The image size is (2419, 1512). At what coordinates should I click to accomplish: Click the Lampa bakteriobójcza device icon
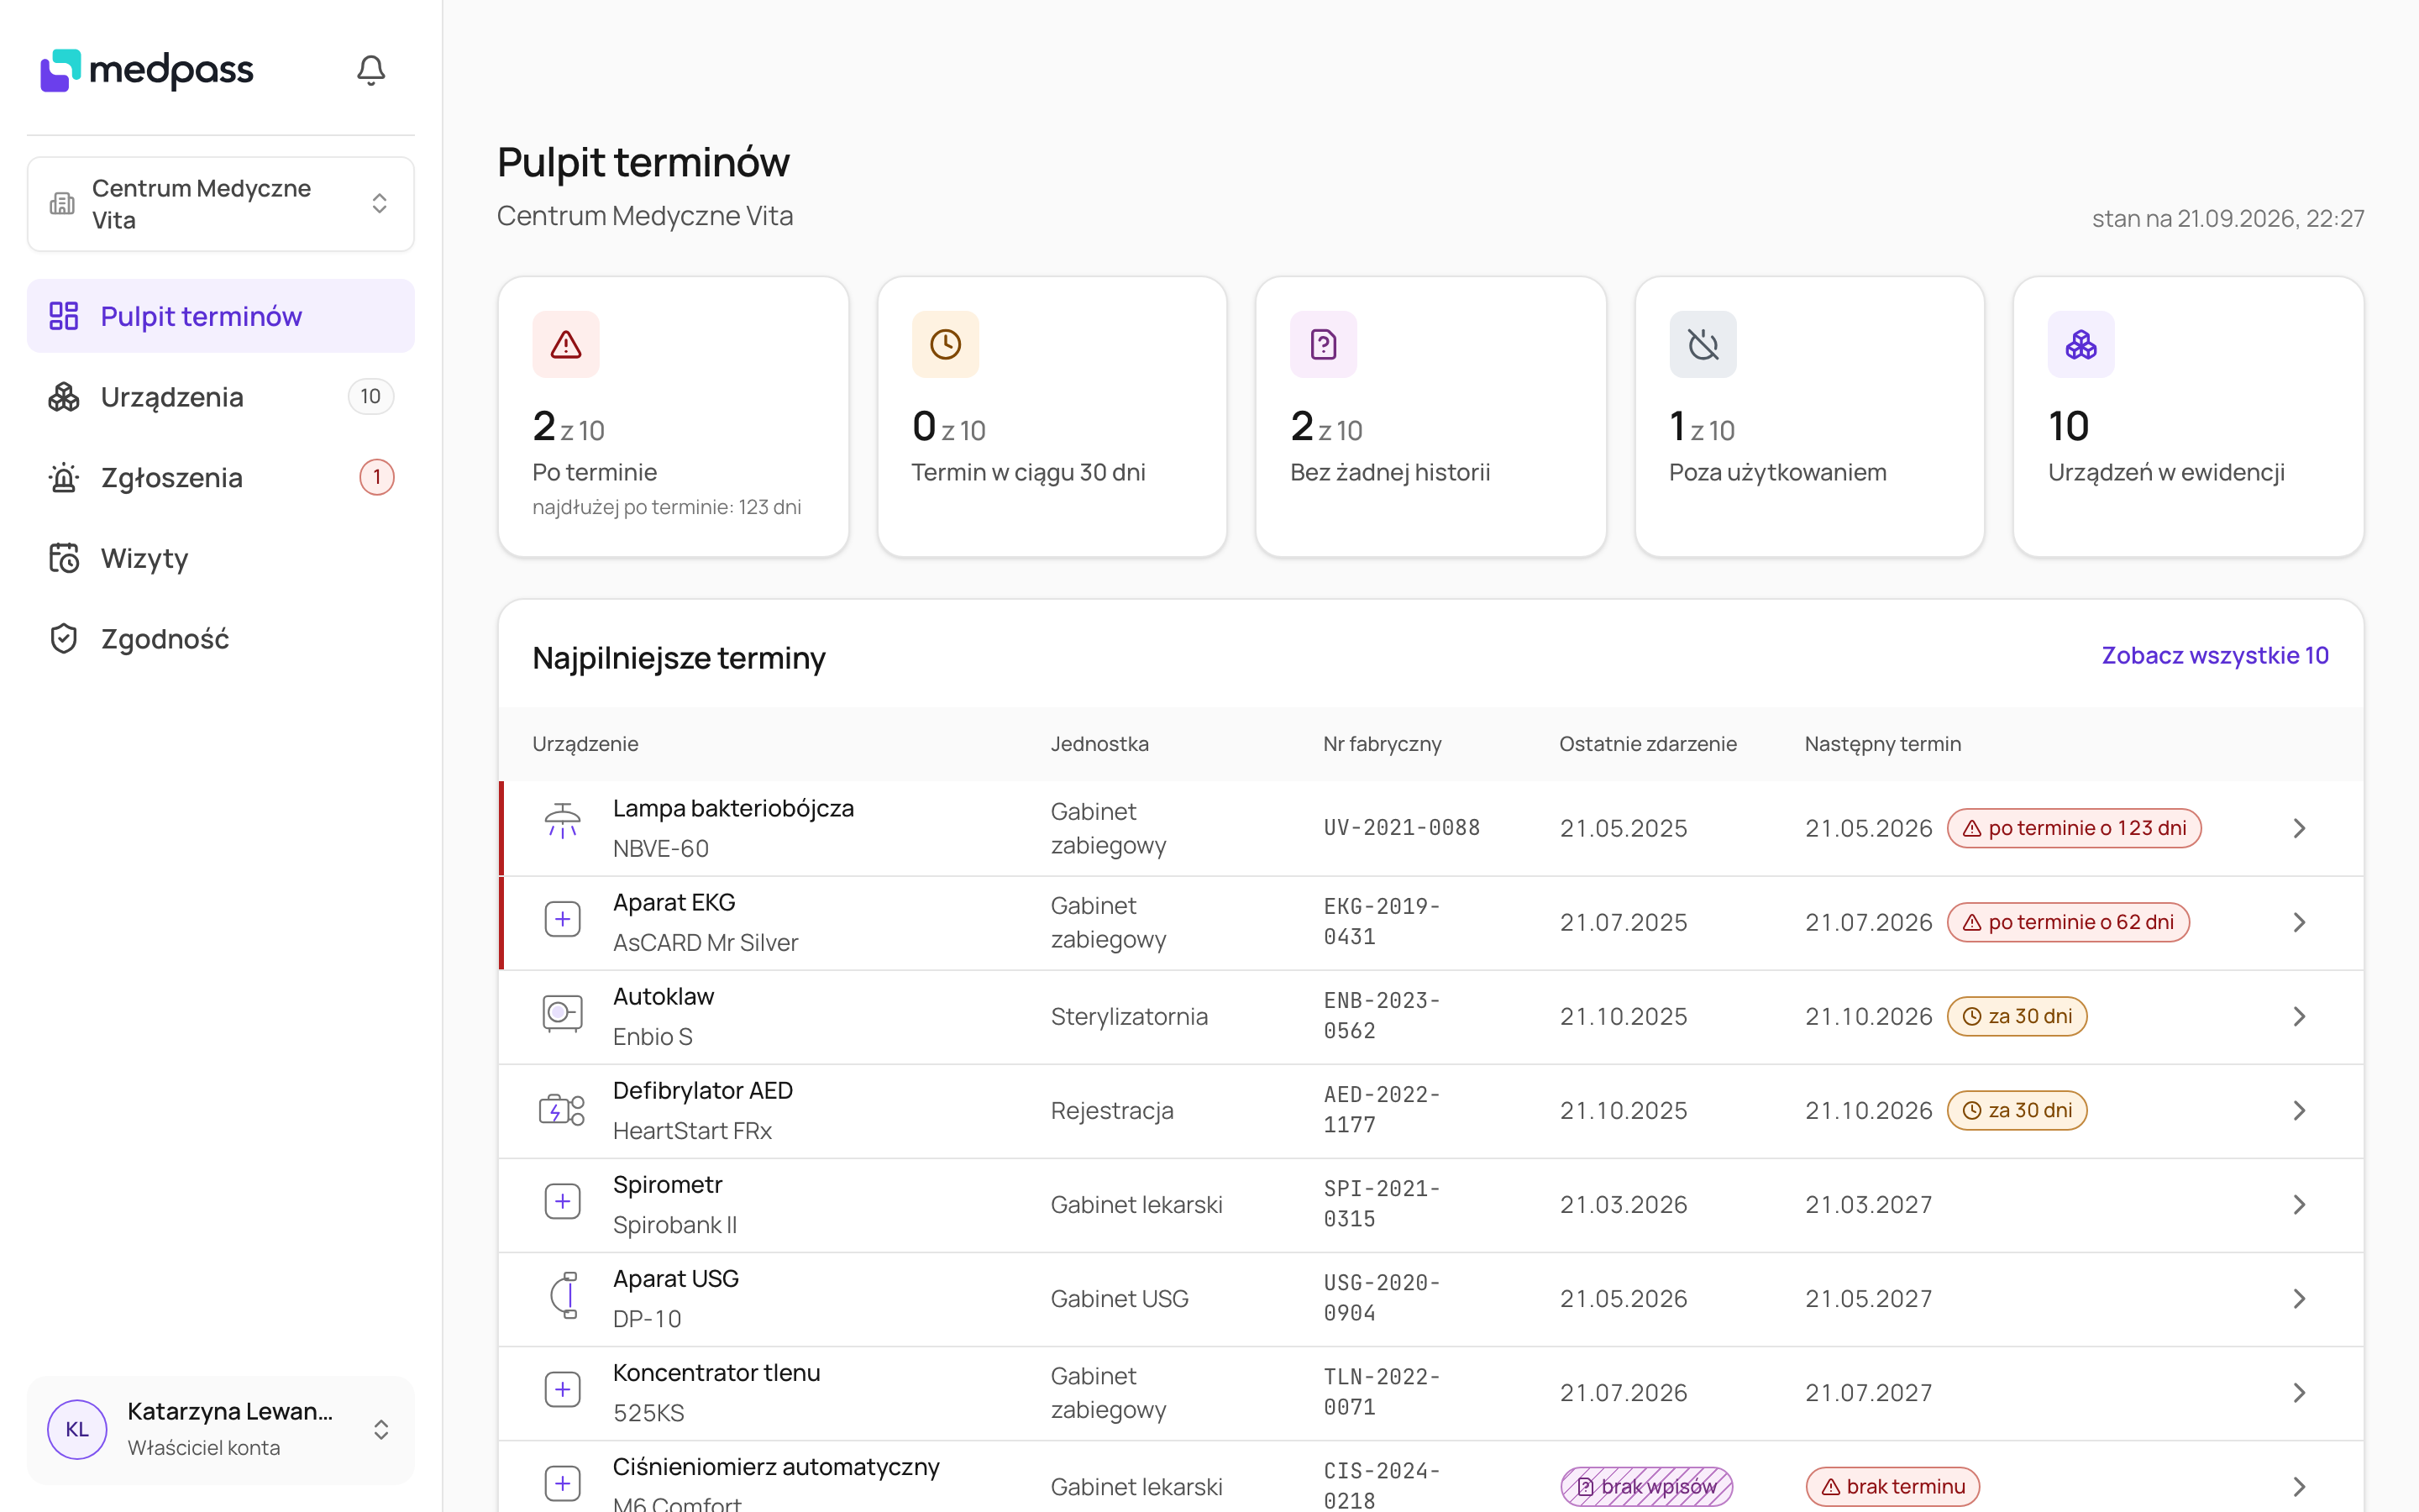[563, 821]
